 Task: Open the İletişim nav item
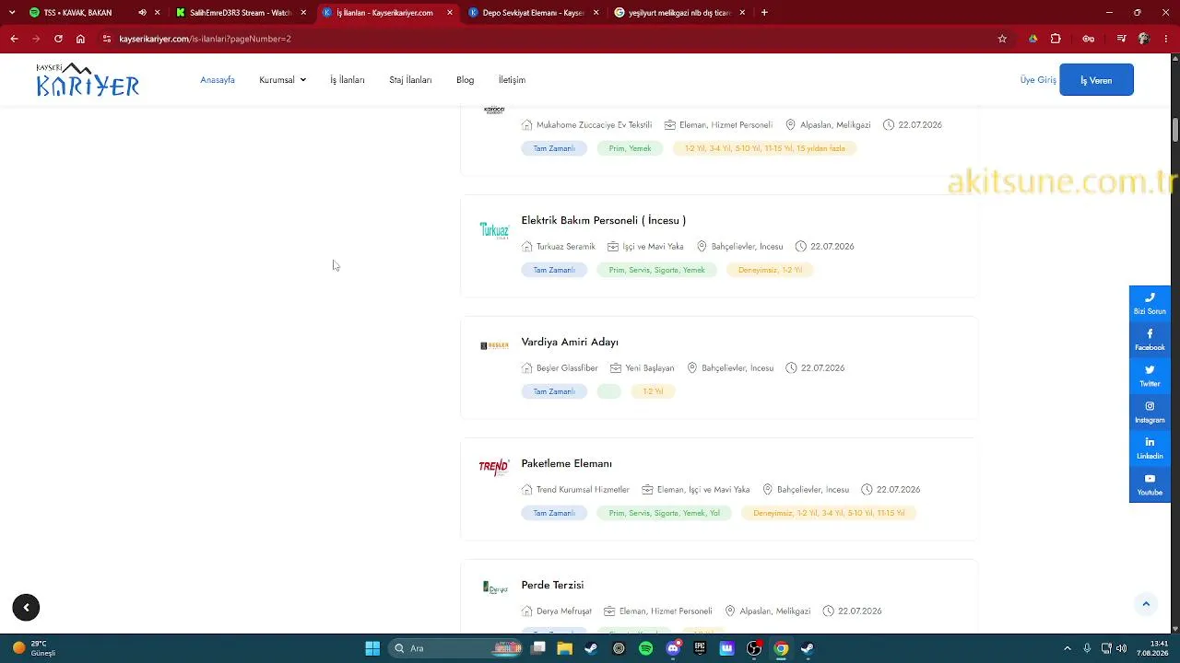[512, 80]
